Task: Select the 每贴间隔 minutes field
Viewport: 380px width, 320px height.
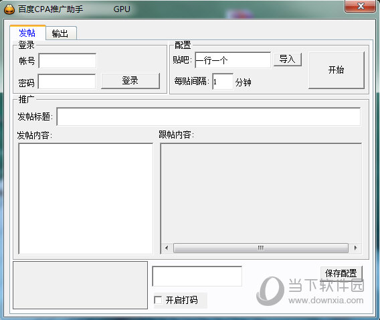Action: 223,82
